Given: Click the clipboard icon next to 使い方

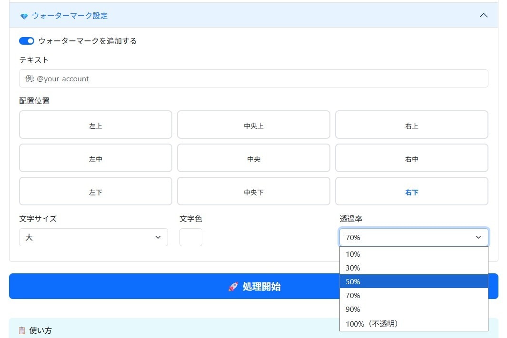Looking at the screenshot, I should coord(22,330).
